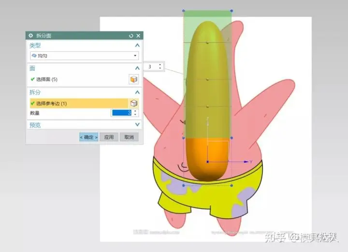Viewport: 348px width, 252px height.
Task: Click the face selection cube icon
Action: tap(134, 79)
